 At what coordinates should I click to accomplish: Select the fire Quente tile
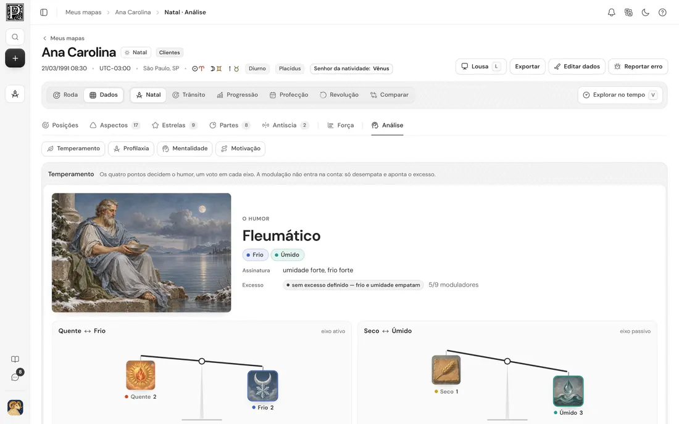click(141, 375)
